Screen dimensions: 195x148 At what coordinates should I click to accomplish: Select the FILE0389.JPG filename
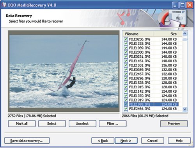[140, 70]
